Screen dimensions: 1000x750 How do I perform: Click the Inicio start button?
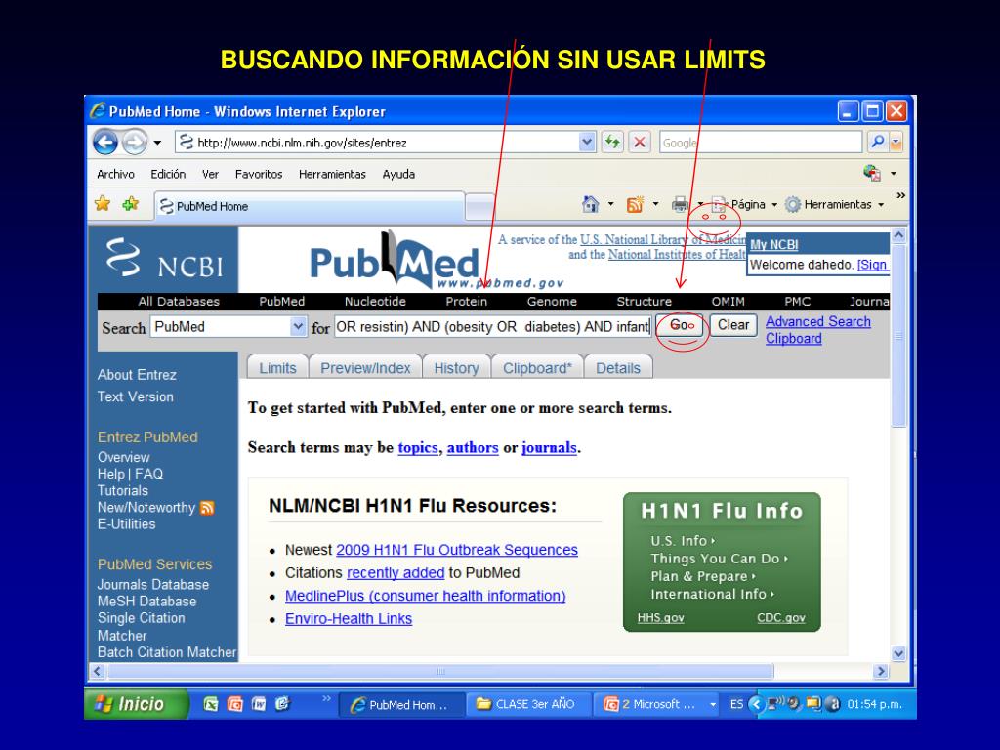(x=137, y=704)
